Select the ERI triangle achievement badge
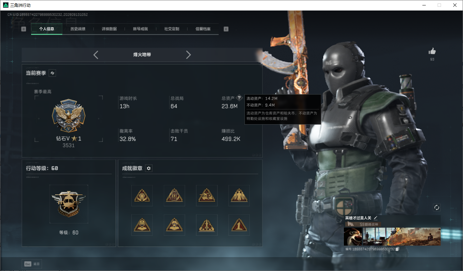This screenshot has width=463, height=271. (x=174, y=195)
